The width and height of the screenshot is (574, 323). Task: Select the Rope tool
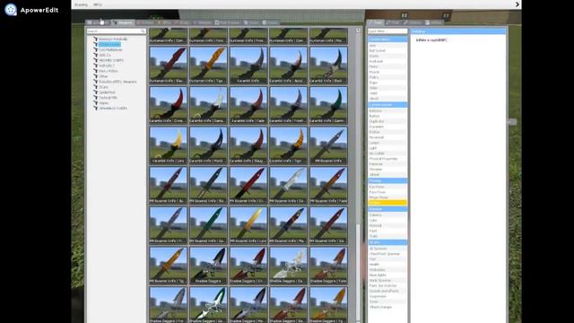(x=387, y=83)
